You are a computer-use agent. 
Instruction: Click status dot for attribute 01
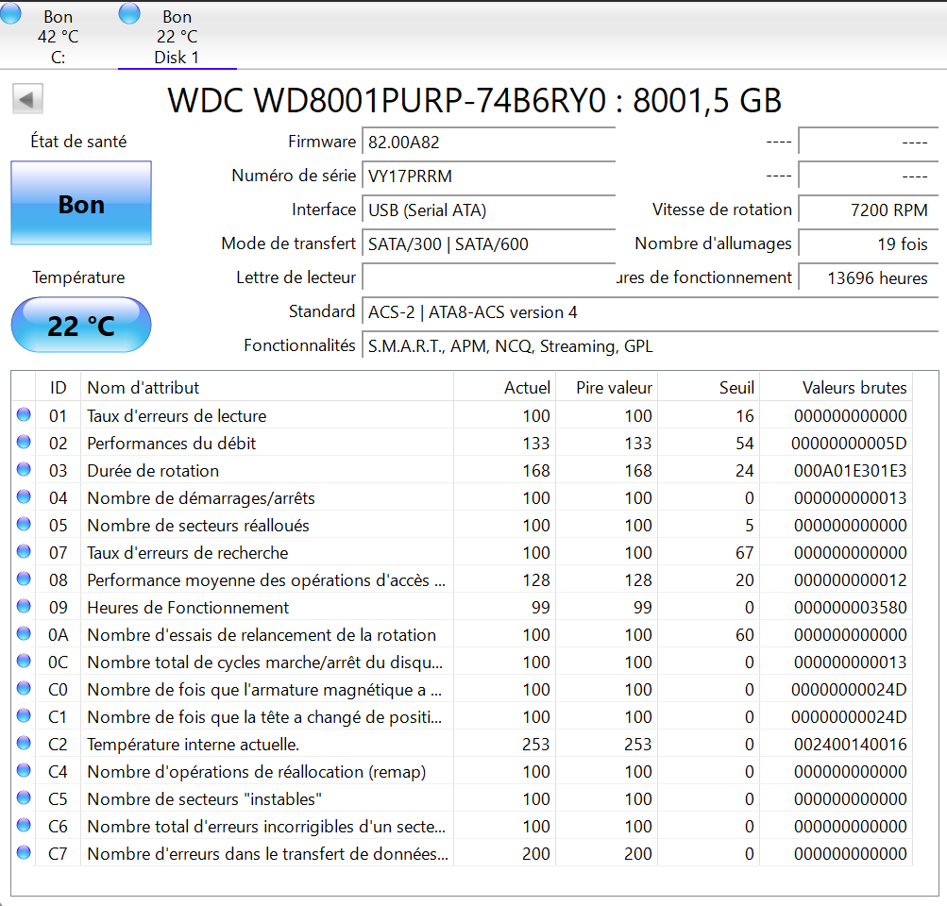(x=24, y=414)
